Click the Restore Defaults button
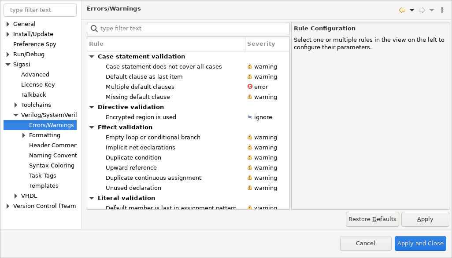The image size is (452, 258). 372,219
